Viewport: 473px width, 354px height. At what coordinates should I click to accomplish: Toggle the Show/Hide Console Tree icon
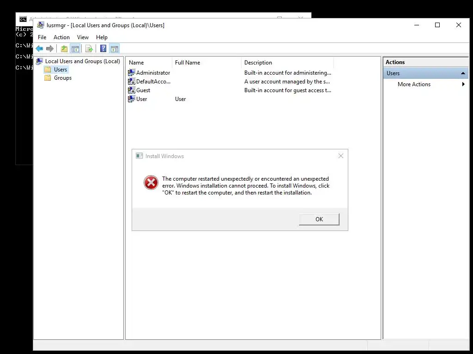pyautogui.click(x=75, y=48)
